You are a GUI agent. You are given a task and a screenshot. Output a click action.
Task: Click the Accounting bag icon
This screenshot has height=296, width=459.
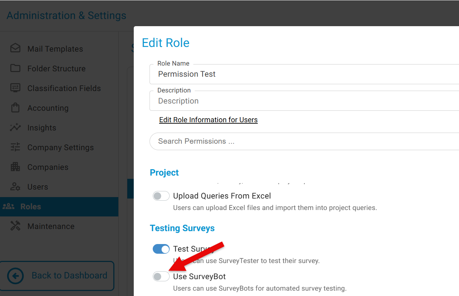pos(15,108)
